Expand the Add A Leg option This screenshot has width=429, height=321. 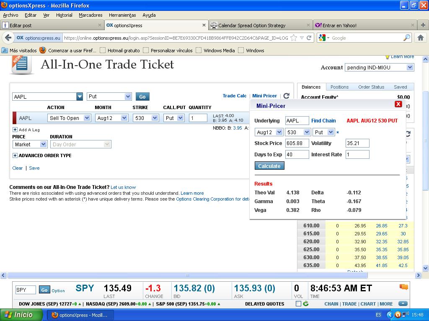(15, 130)
